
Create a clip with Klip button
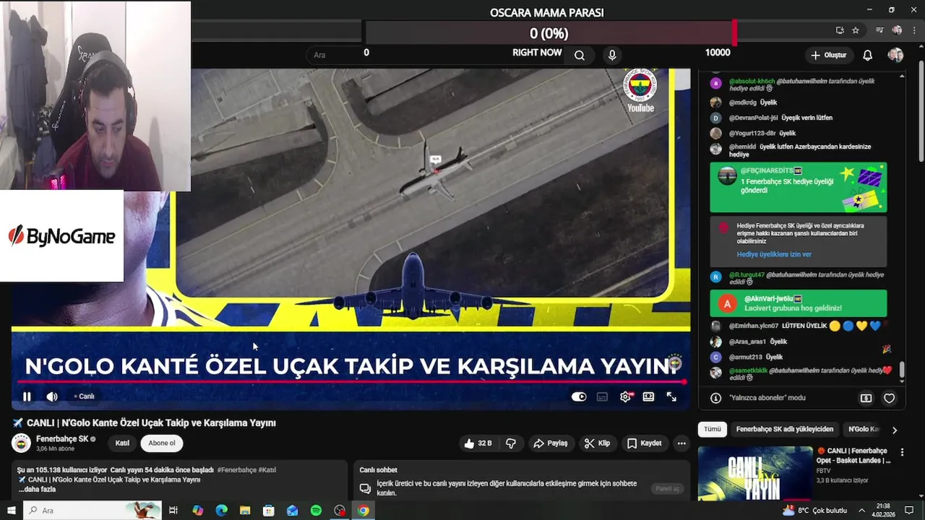597,443
